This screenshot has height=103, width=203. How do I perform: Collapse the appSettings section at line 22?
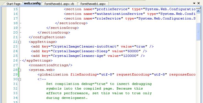coord(20,42)
